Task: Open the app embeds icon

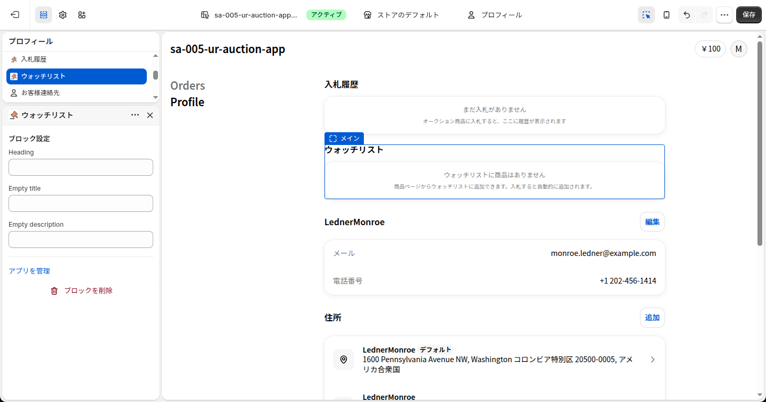Action: [82, 15]
